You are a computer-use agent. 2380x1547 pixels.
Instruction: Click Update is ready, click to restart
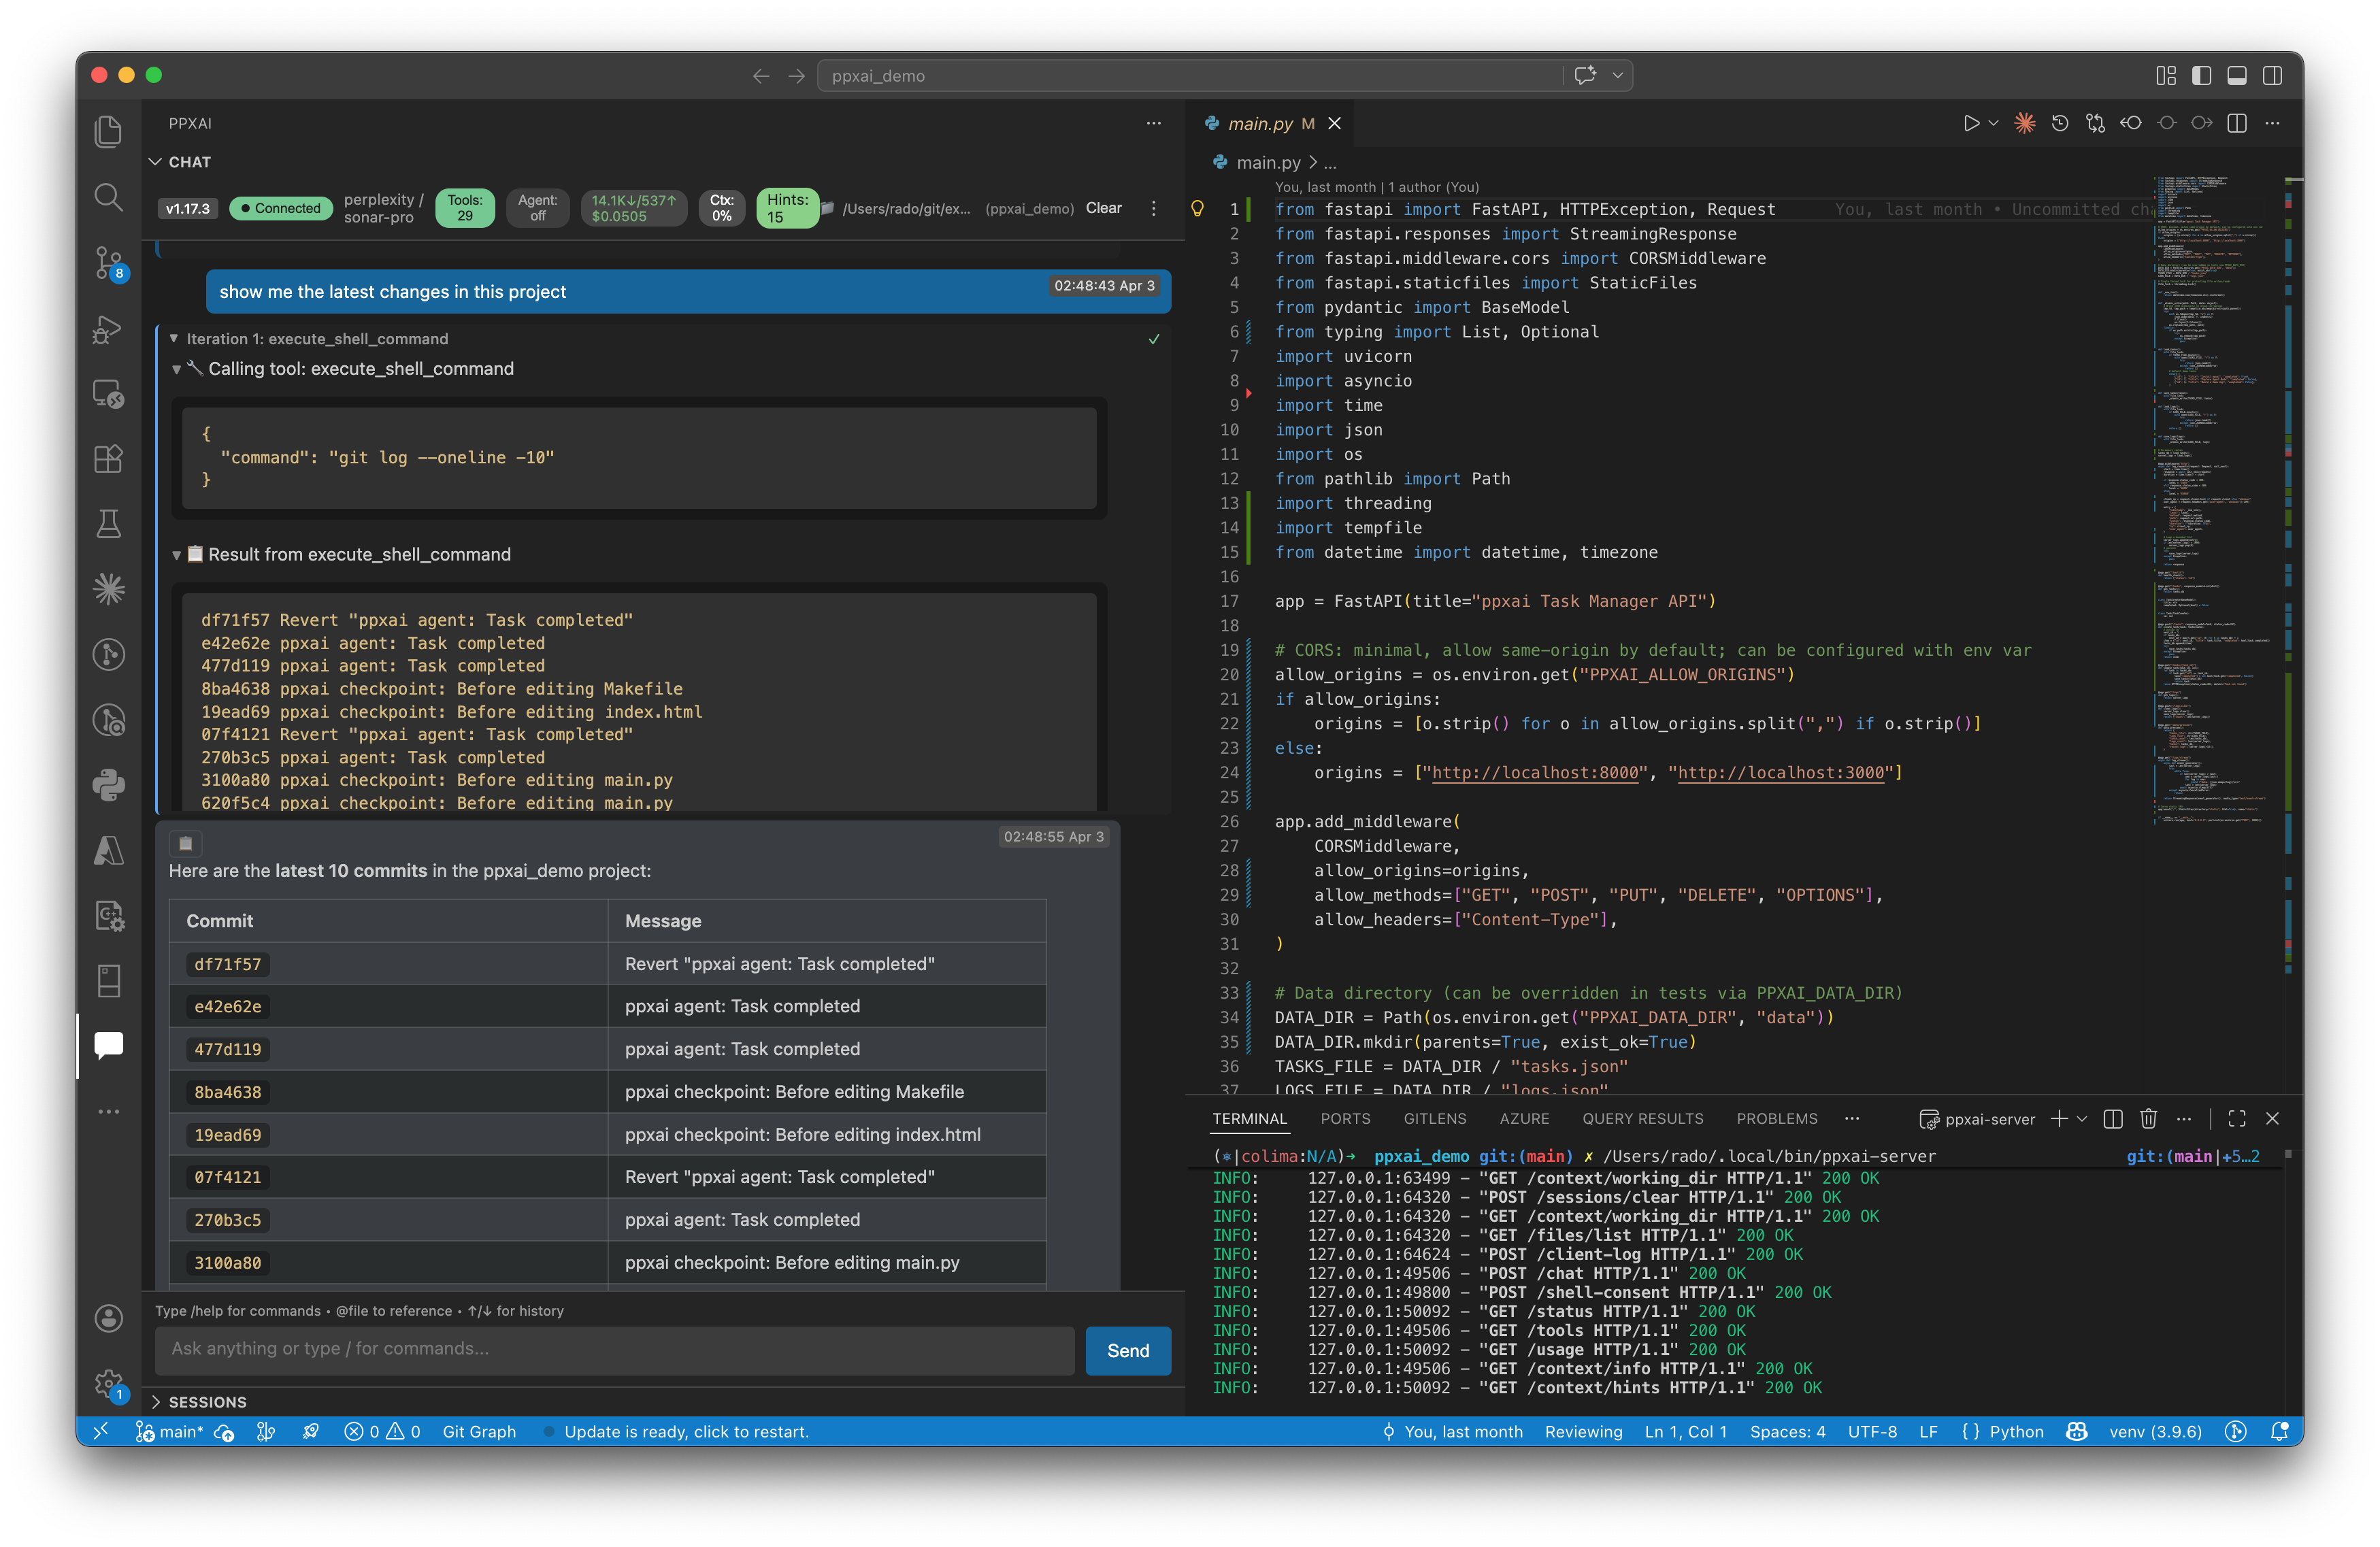687,1431
